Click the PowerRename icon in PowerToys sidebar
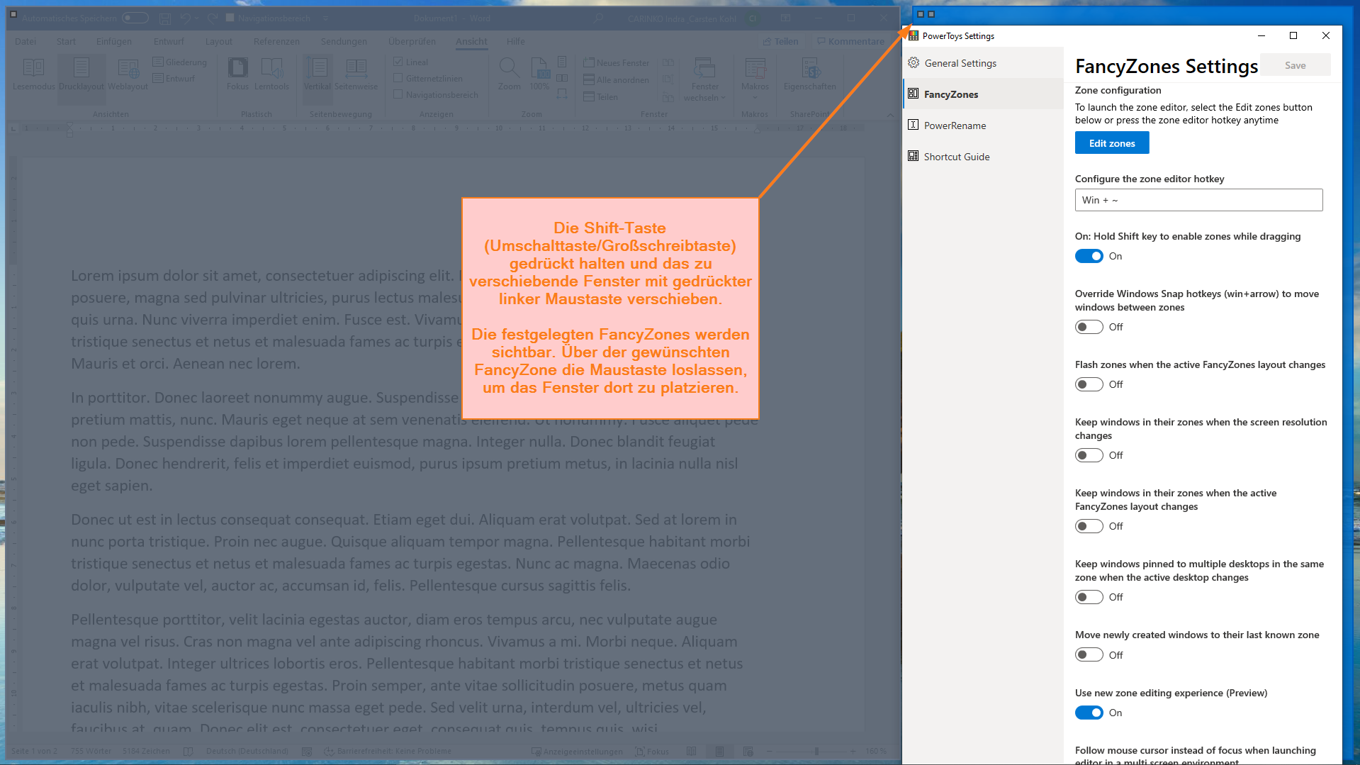The width and height of the screenshot is (1360, 765). (914, 125)
